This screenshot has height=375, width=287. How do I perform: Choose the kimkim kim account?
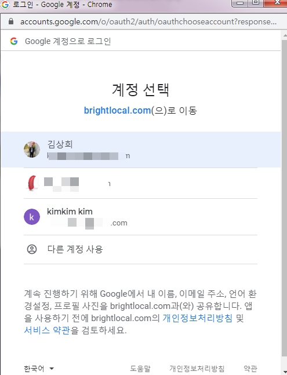tap(141, 217)
